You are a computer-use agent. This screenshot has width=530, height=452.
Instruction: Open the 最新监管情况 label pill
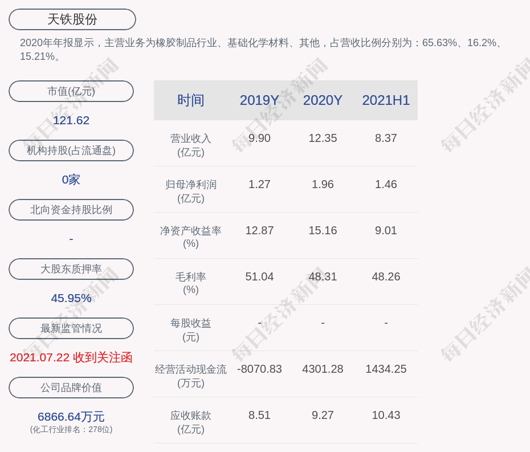[71, 328]
